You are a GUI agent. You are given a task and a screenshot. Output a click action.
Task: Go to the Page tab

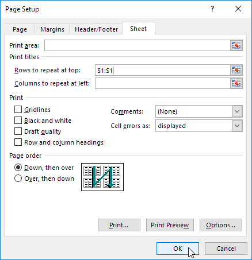pyautogui.click(x=20, y=29)
